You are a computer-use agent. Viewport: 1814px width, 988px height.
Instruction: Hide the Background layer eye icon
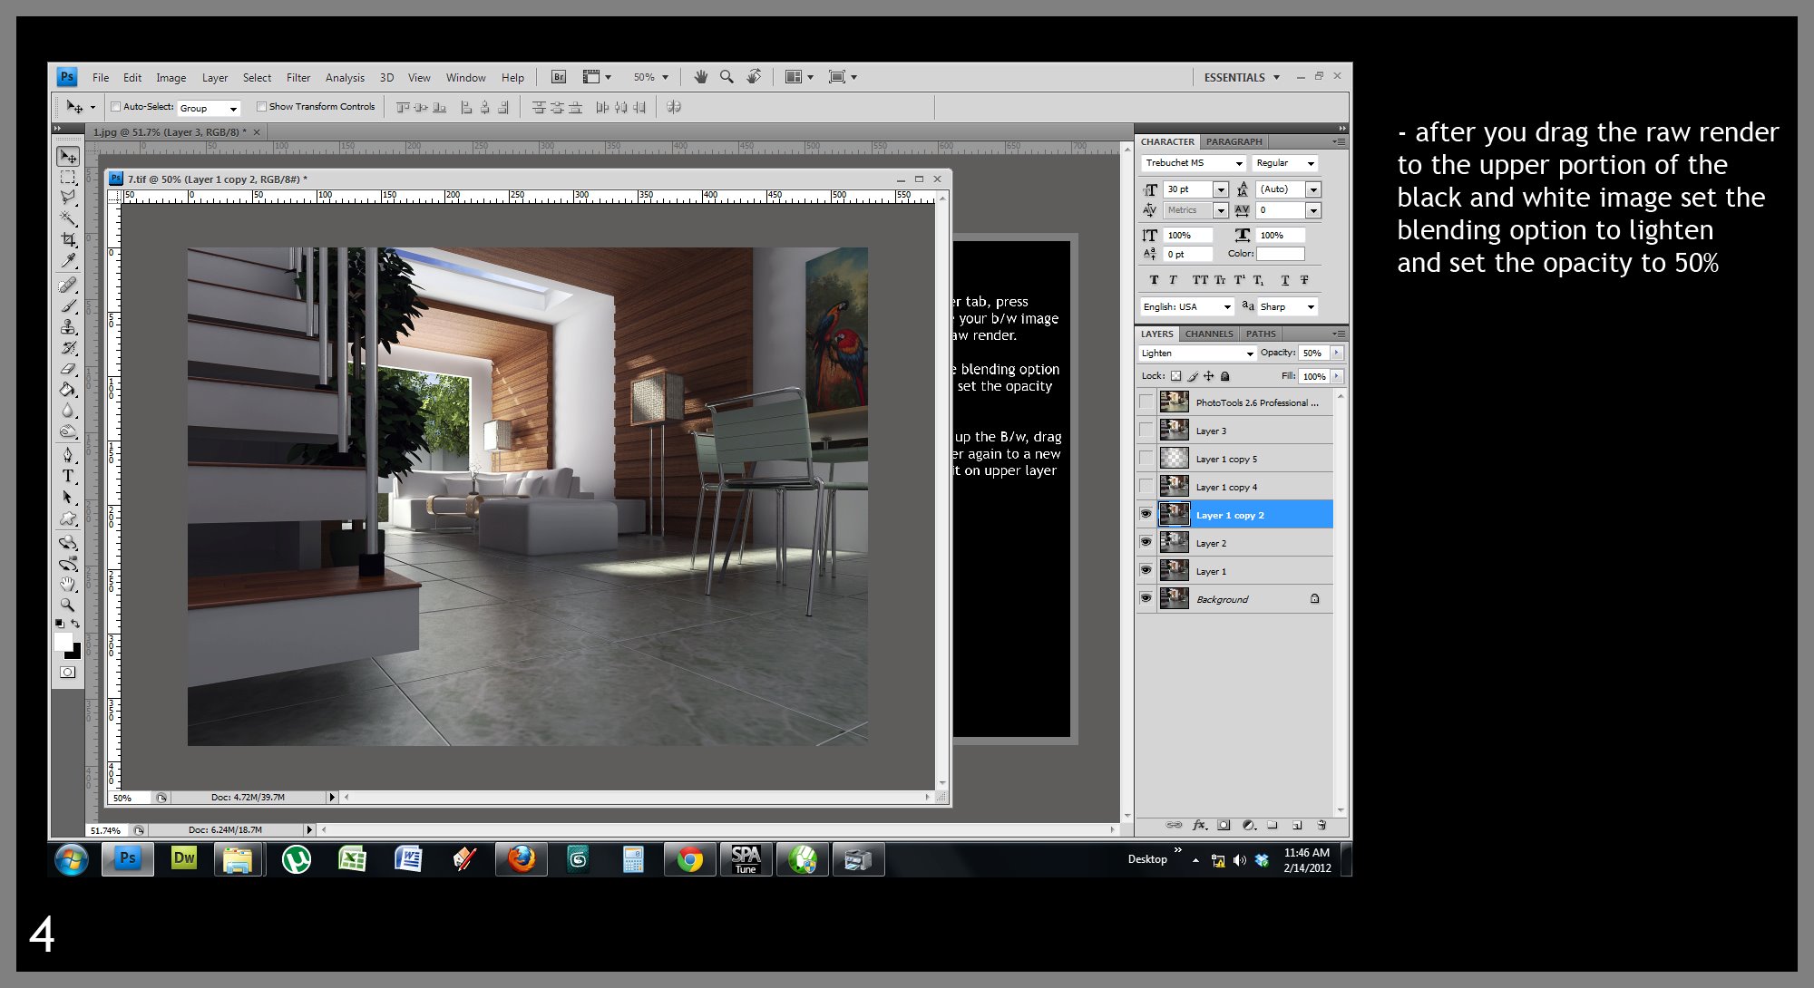pos(1146,598)
